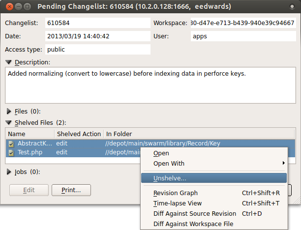Maximize the Pending Changelist window

pos(27,7)
